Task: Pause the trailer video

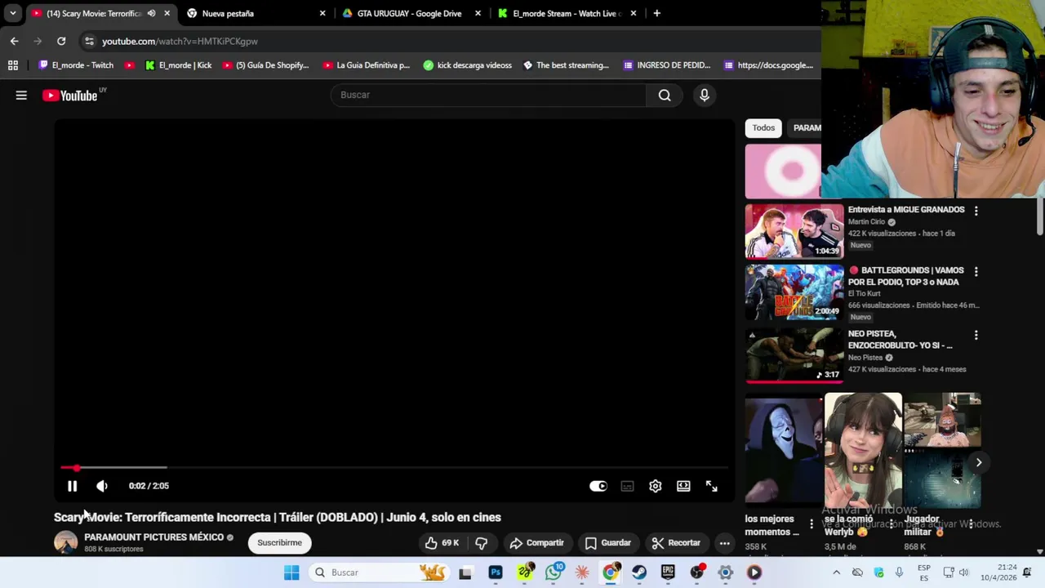Action: (x=72, y=486)
